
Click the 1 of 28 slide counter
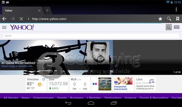click(x=177, y=72)
